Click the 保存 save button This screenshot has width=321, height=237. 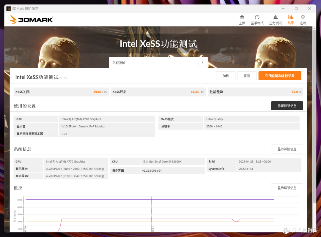click(x=247, y=76)
